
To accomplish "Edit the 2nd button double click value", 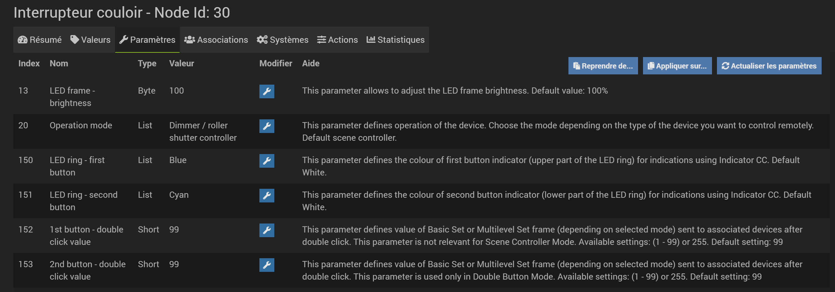I will pos(267,265).
